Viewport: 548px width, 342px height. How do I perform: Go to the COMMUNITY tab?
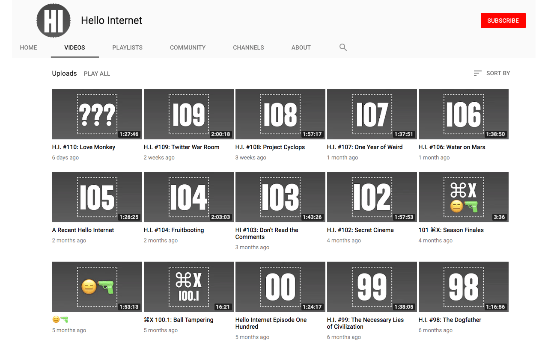(188, 47)
